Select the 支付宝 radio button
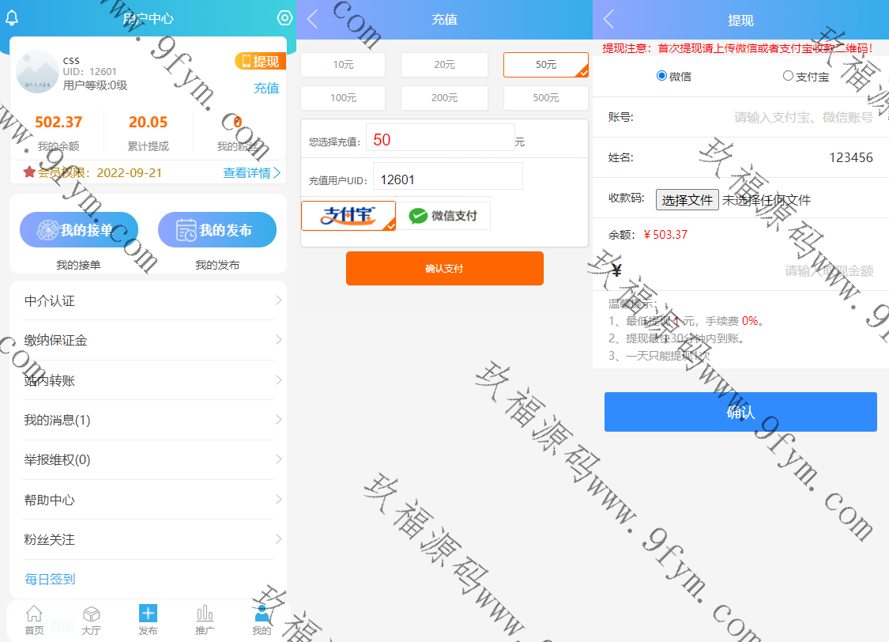This screenshot has width=889, height=642. (x=788, y=77)
